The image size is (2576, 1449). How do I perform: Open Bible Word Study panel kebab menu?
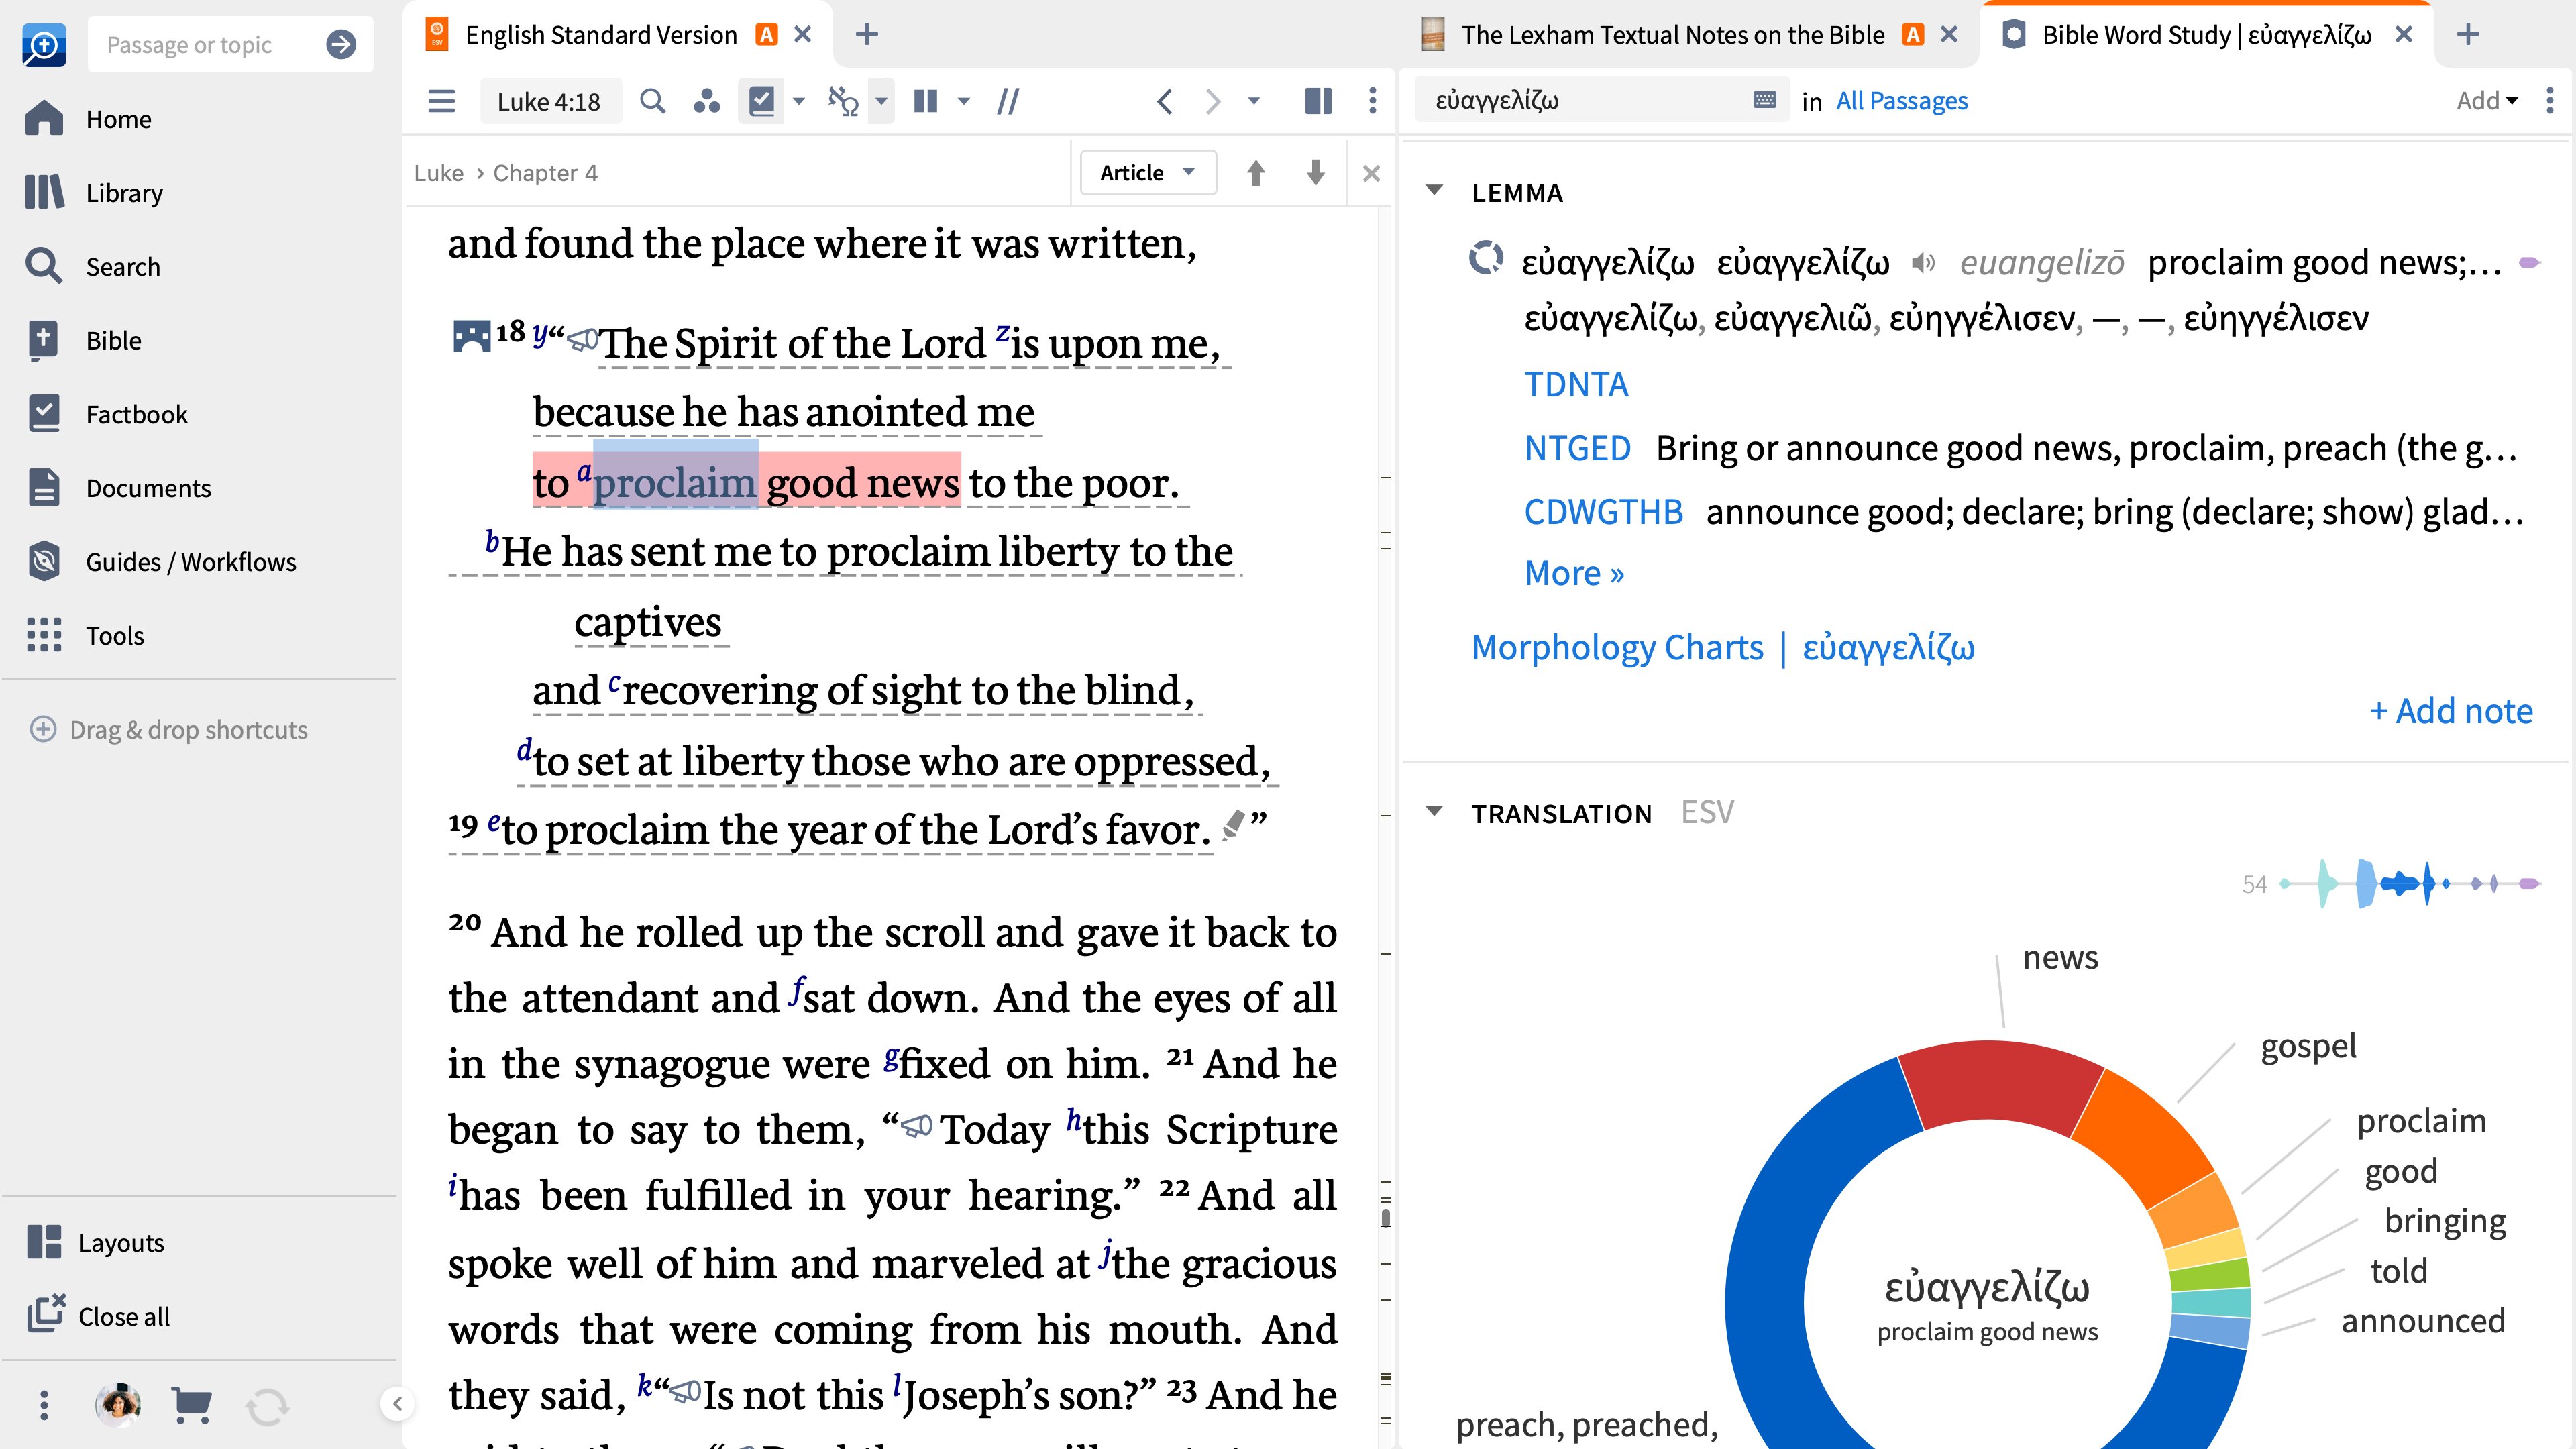2549,100
